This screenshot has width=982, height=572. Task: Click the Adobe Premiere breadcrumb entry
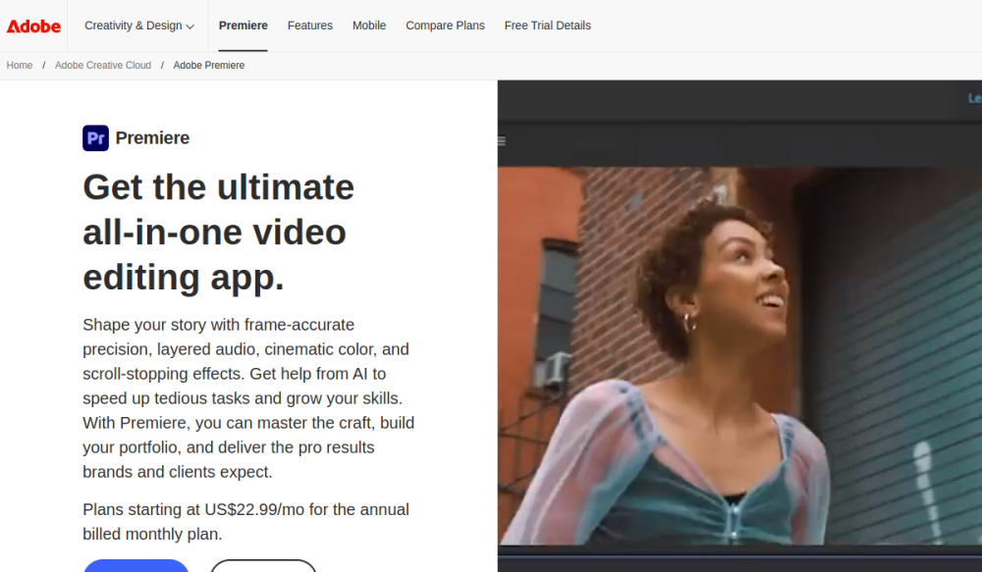pos(208,65)
